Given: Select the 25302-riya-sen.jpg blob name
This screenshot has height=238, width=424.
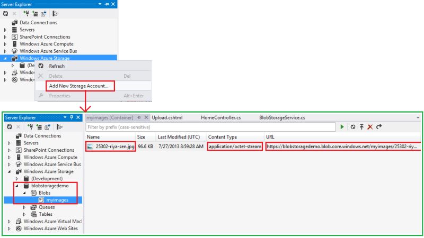Looking at the screenshot, I should (x=115, y=147).
